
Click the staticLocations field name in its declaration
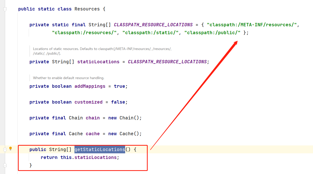coord(98,62)
